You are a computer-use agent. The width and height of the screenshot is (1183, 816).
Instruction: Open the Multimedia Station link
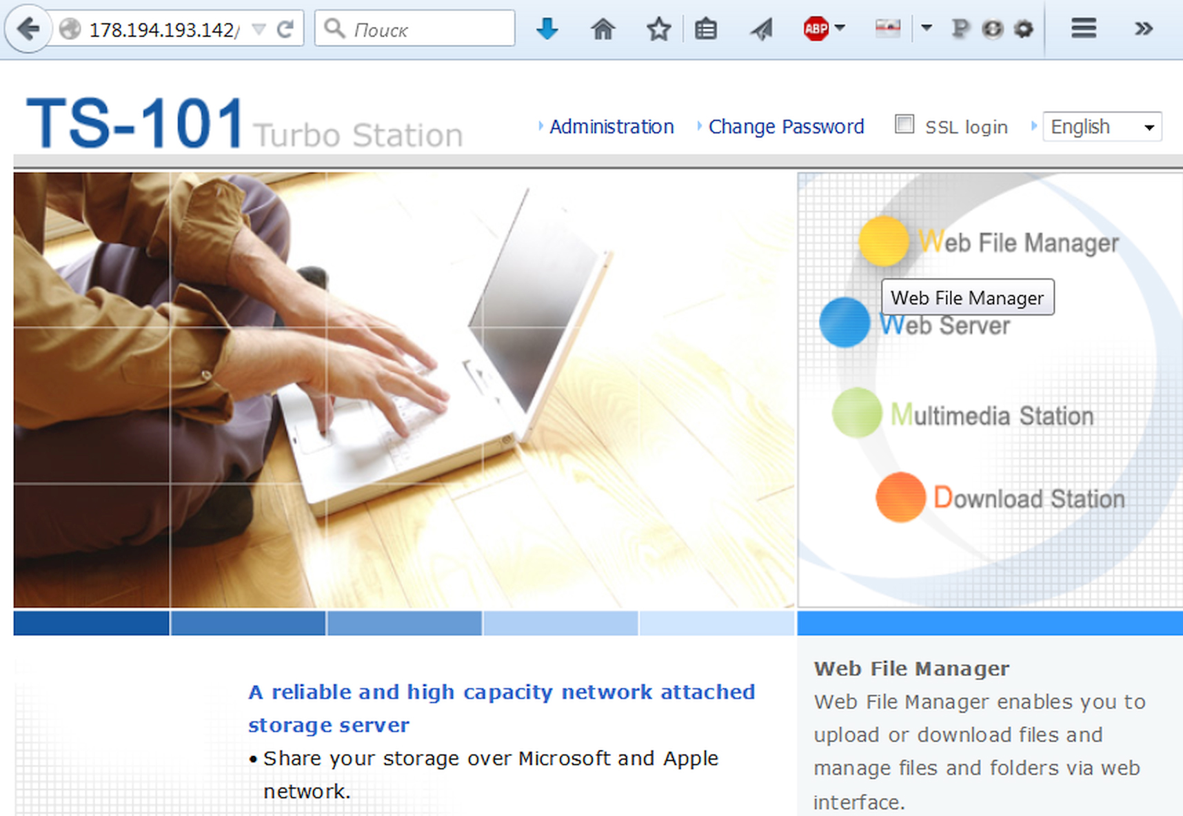[x=992, y=415]
